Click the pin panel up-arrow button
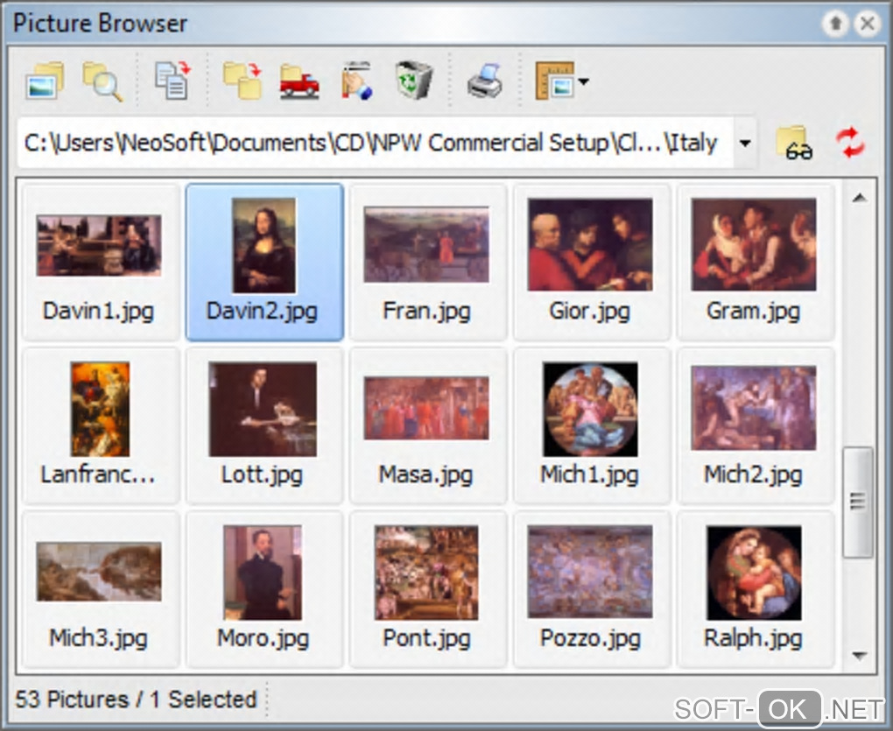 (836, 24)
